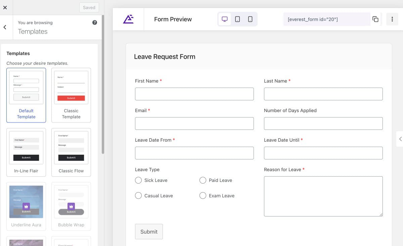Image resolution: width=403 pixels, height=246 pixels.
Task: Click 'Choose your desire templates.' text
Action: click(37, 63)
